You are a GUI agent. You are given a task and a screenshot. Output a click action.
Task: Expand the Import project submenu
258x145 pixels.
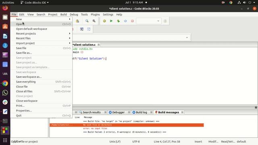click(x=41, y=43)
